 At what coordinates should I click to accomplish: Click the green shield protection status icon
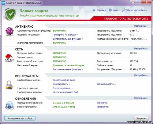click(x=10, y=14)
